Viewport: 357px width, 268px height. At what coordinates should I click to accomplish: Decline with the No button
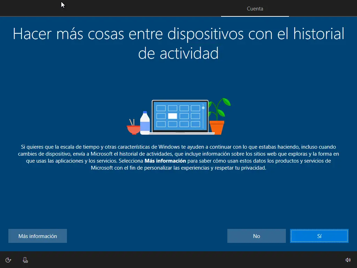[256, 236]
